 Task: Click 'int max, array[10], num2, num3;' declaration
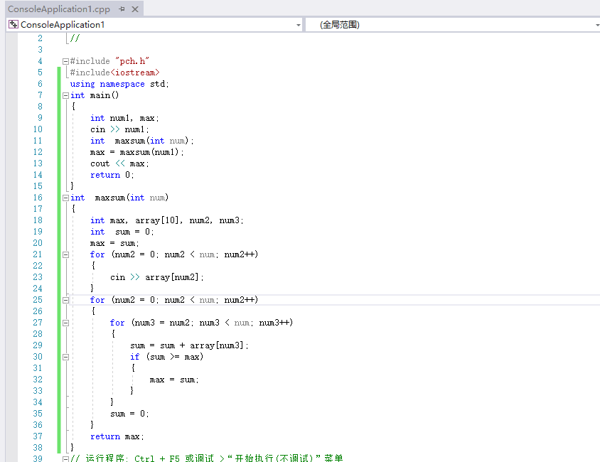pyautogui.click(x=167, y=220)
